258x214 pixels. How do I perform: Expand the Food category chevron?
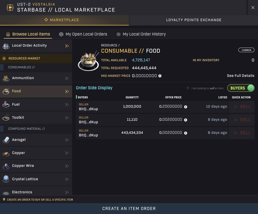point(67,91)
